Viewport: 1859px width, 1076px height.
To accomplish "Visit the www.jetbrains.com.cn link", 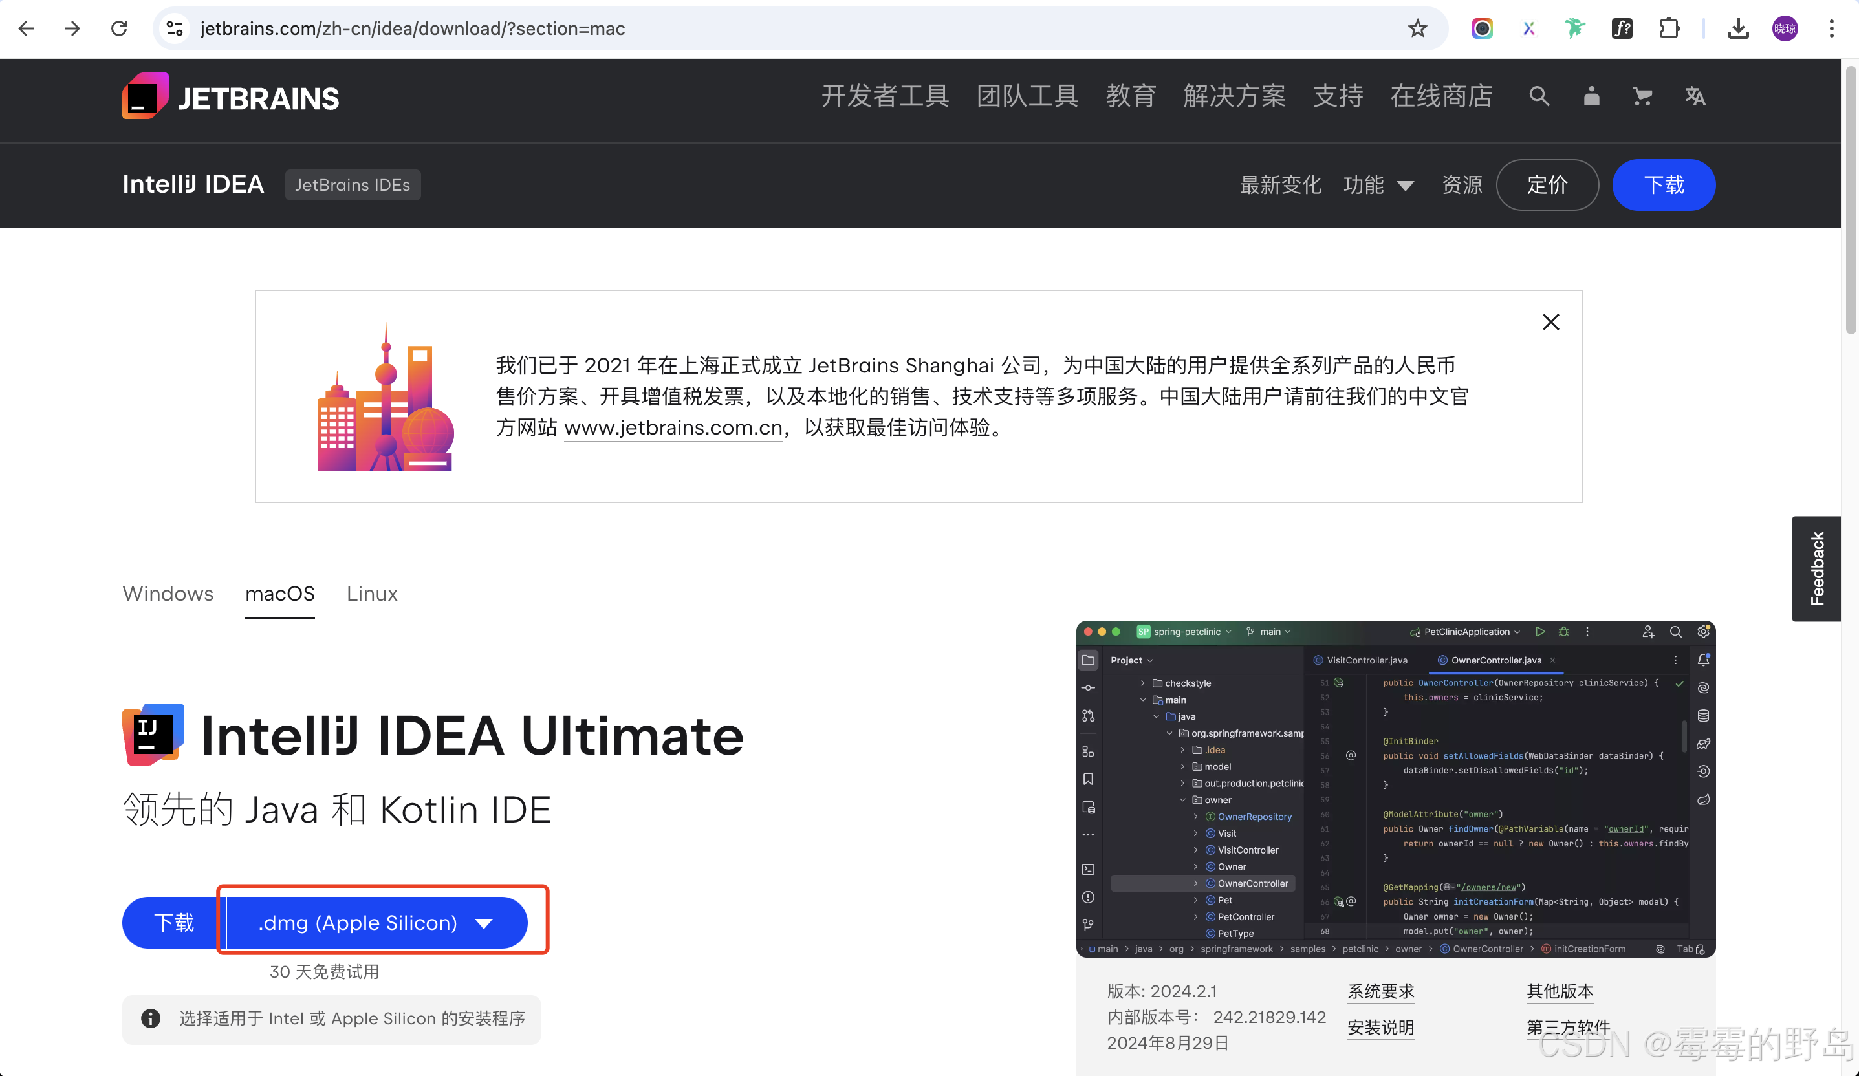I will click(x=672, y=427).
